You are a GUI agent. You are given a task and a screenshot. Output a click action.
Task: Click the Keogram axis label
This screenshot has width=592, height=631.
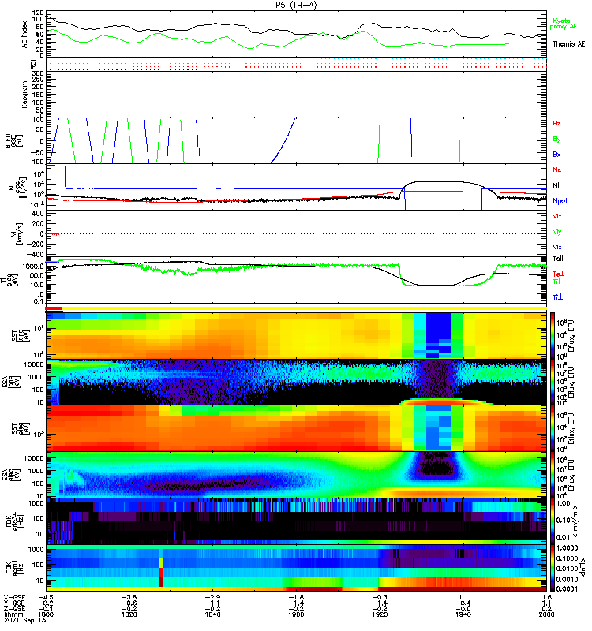point(25,95)
